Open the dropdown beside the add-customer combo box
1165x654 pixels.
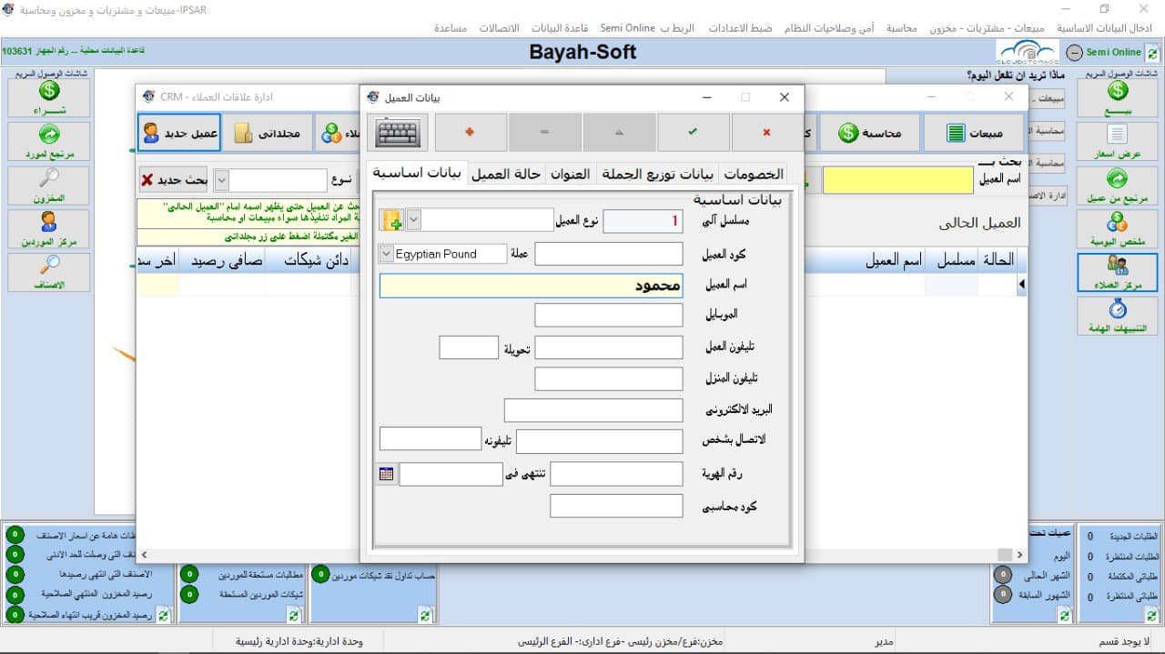pyautogui.click(x=414, y=220)
